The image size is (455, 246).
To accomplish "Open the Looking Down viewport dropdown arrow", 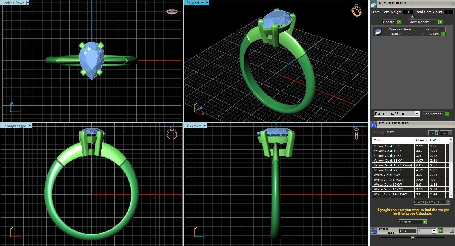I will pyautogui.click(x=28, y=3).
